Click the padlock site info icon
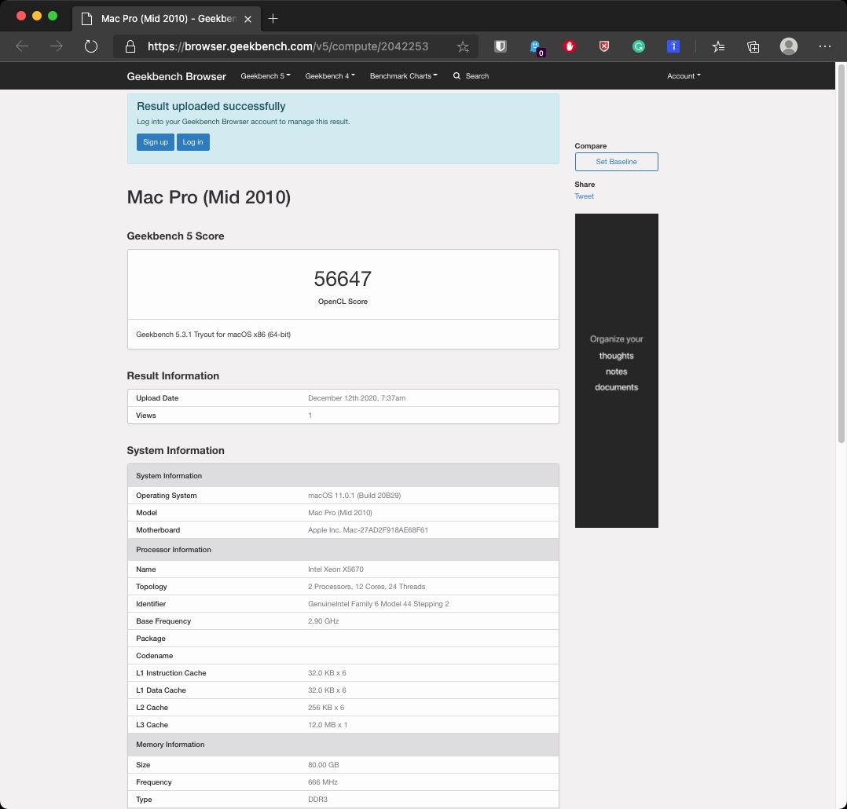 (x=130, y=46)
